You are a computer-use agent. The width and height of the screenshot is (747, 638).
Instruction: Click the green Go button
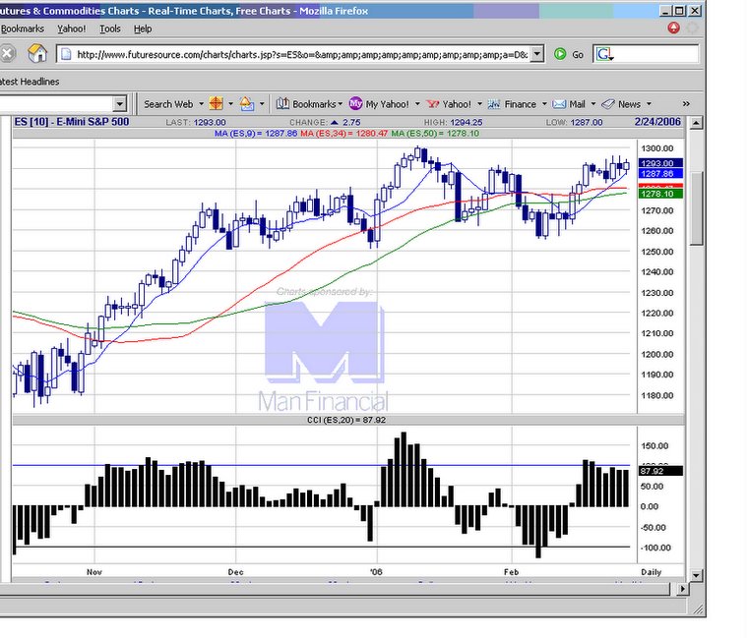569,54
